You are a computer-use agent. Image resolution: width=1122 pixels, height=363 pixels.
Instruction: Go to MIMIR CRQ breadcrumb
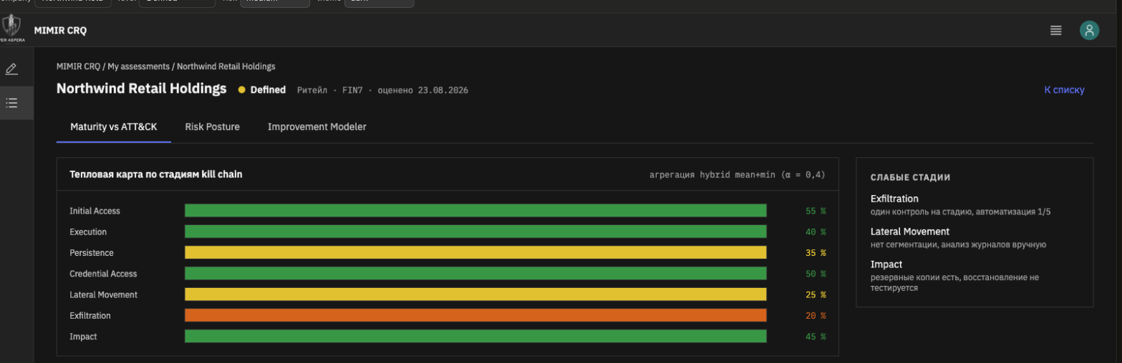(x=78, y=66)
